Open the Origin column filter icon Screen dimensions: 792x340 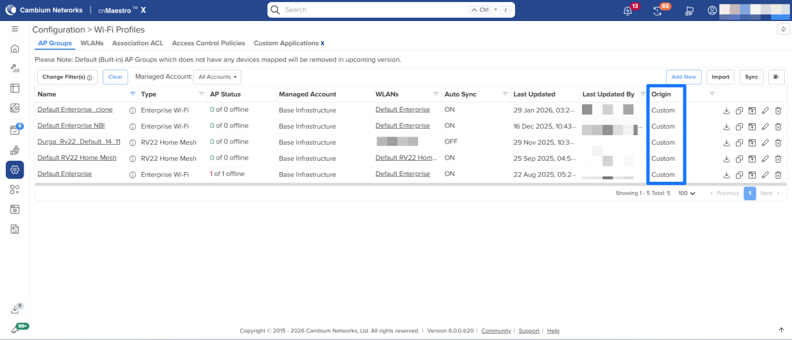point(712,94)
